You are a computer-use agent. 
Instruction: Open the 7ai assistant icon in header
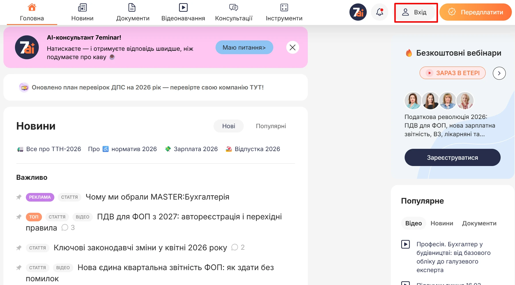point(358,12)
